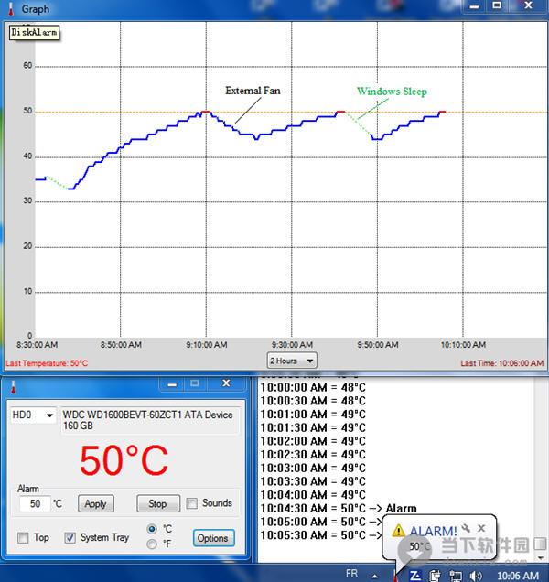Click the log entry '10:02:00 AM = 49°C'
This screenshot has height=582, width=549.
313,441
